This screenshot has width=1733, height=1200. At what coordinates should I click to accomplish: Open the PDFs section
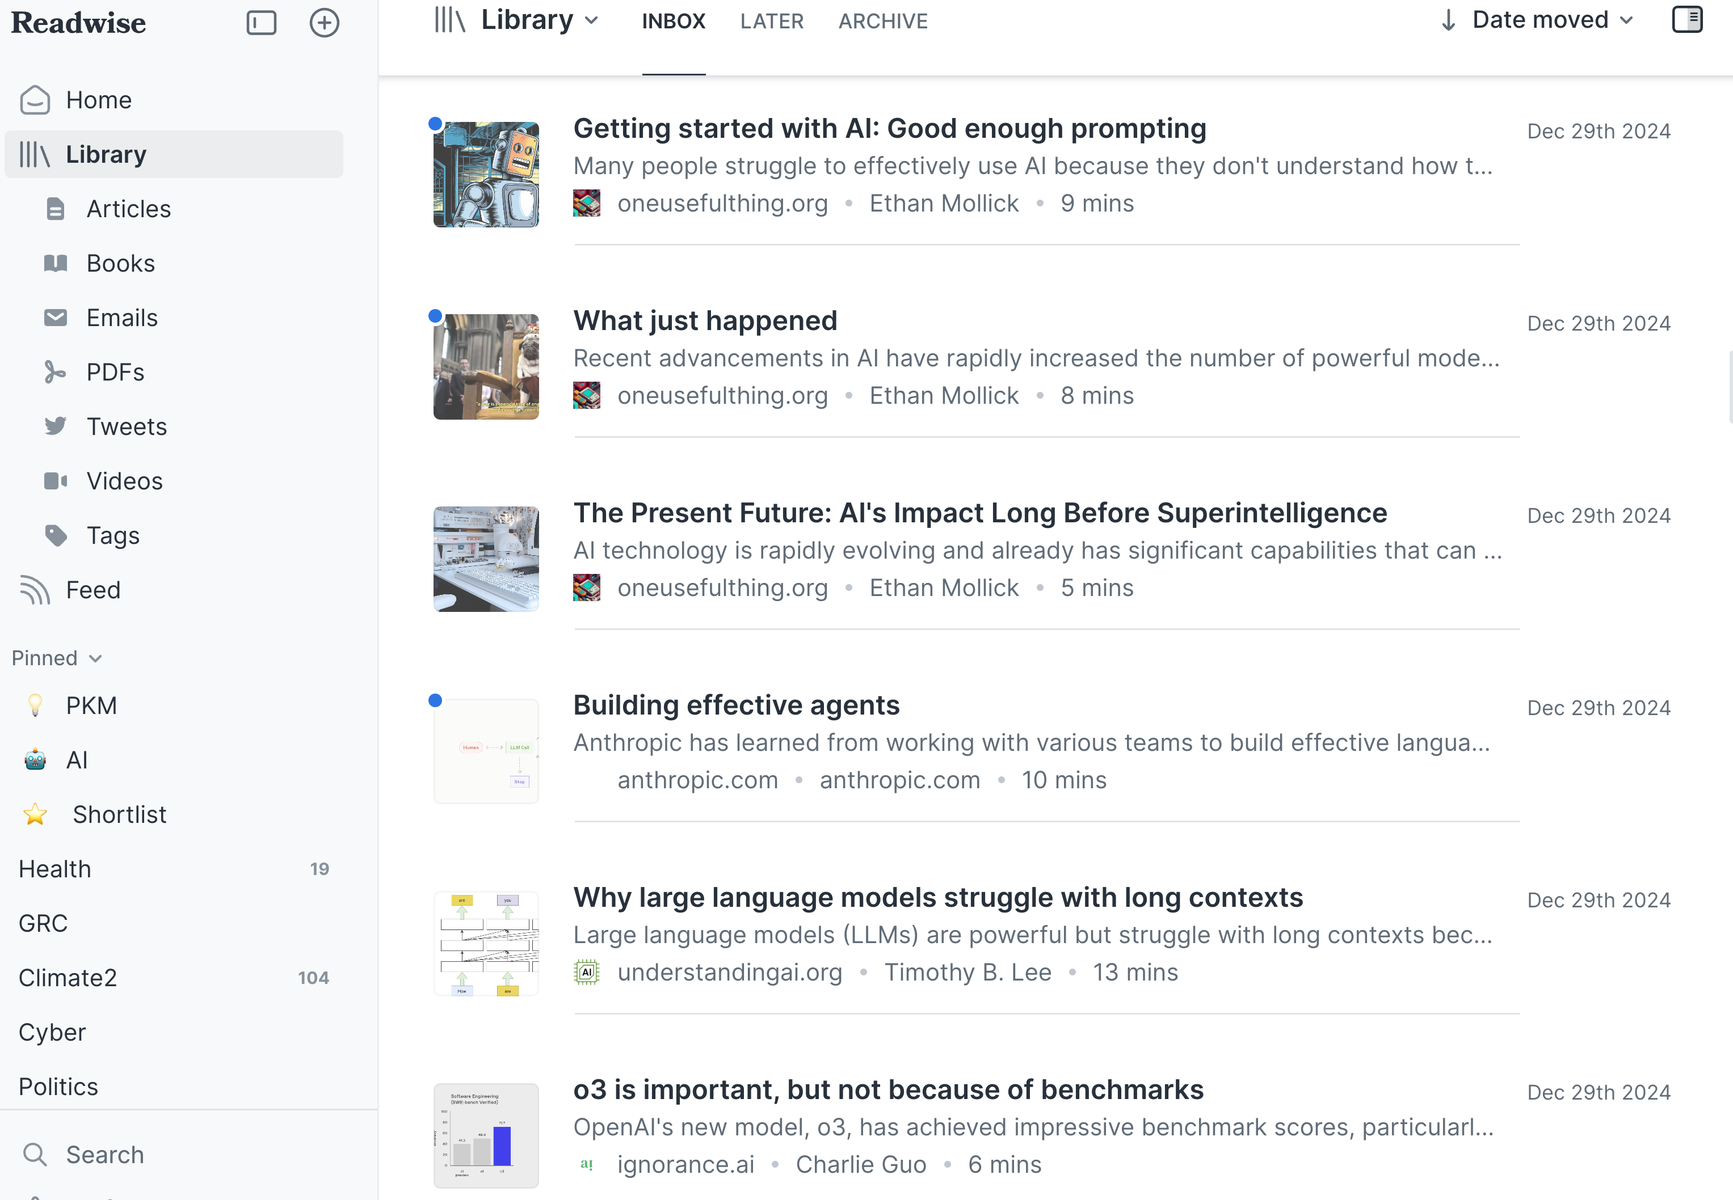click(x=115, y=371)
